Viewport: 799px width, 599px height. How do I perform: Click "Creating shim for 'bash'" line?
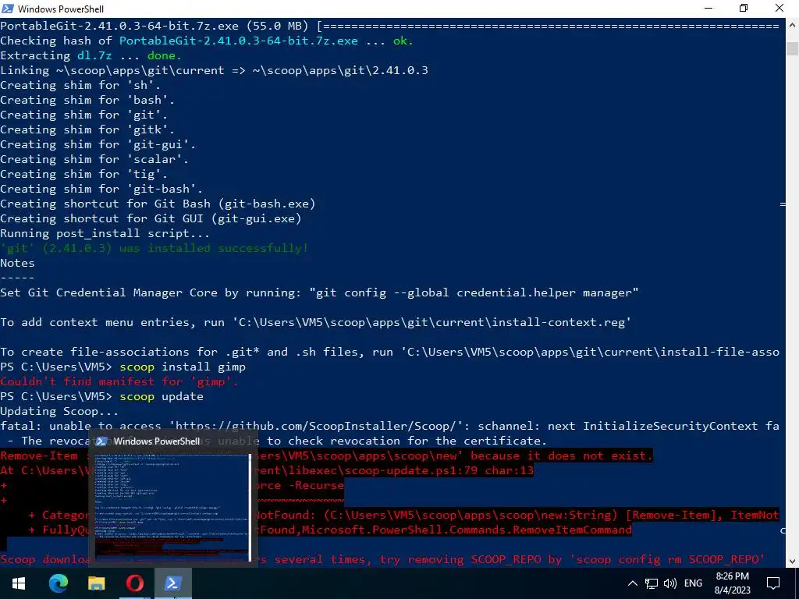87,100
